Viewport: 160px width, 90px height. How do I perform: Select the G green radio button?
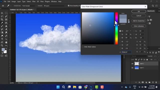(x=120, y=45)
